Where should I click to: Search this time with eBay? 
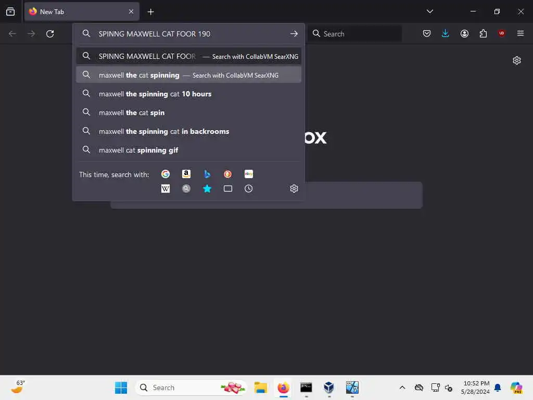(248, 174)
